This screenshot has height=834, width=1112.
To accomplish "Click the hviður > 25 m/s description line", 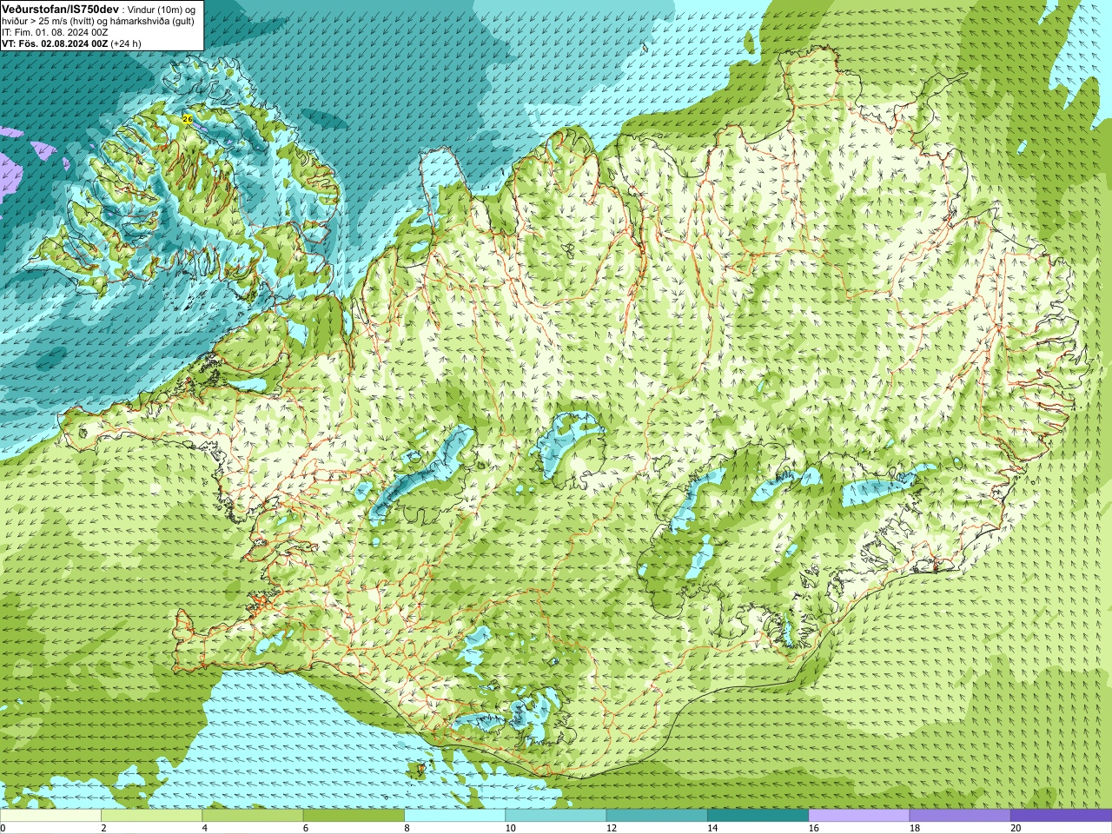I will pyautogui.click(x=97, y=20).
